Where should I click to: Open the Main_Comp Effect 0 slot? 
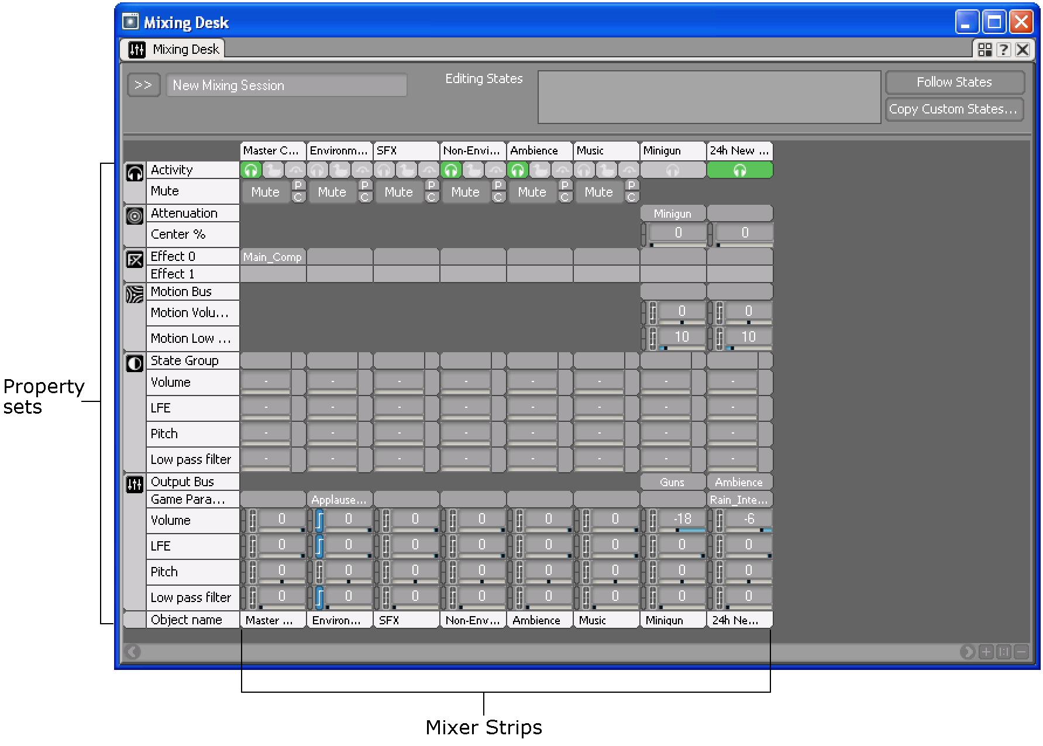273,257
